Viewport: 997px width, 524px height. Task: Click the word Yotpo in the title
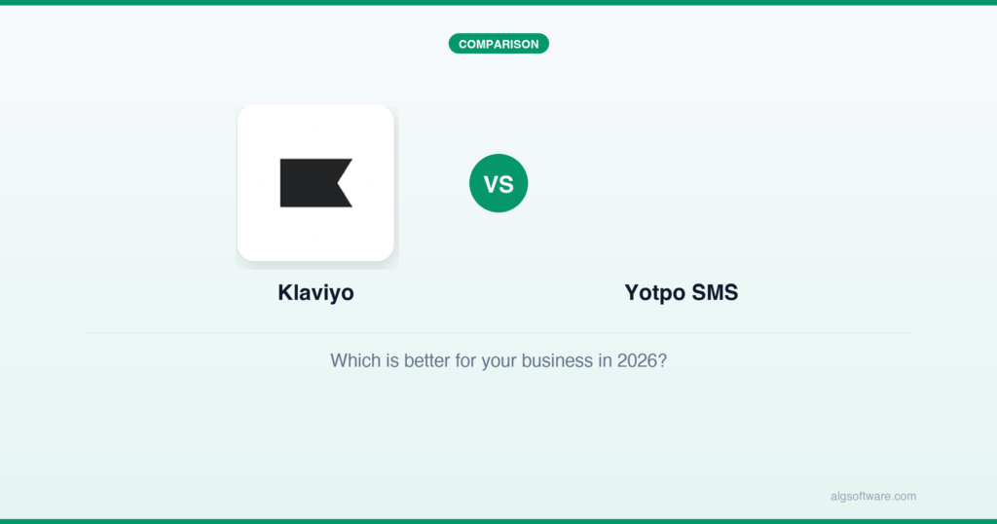655,292
